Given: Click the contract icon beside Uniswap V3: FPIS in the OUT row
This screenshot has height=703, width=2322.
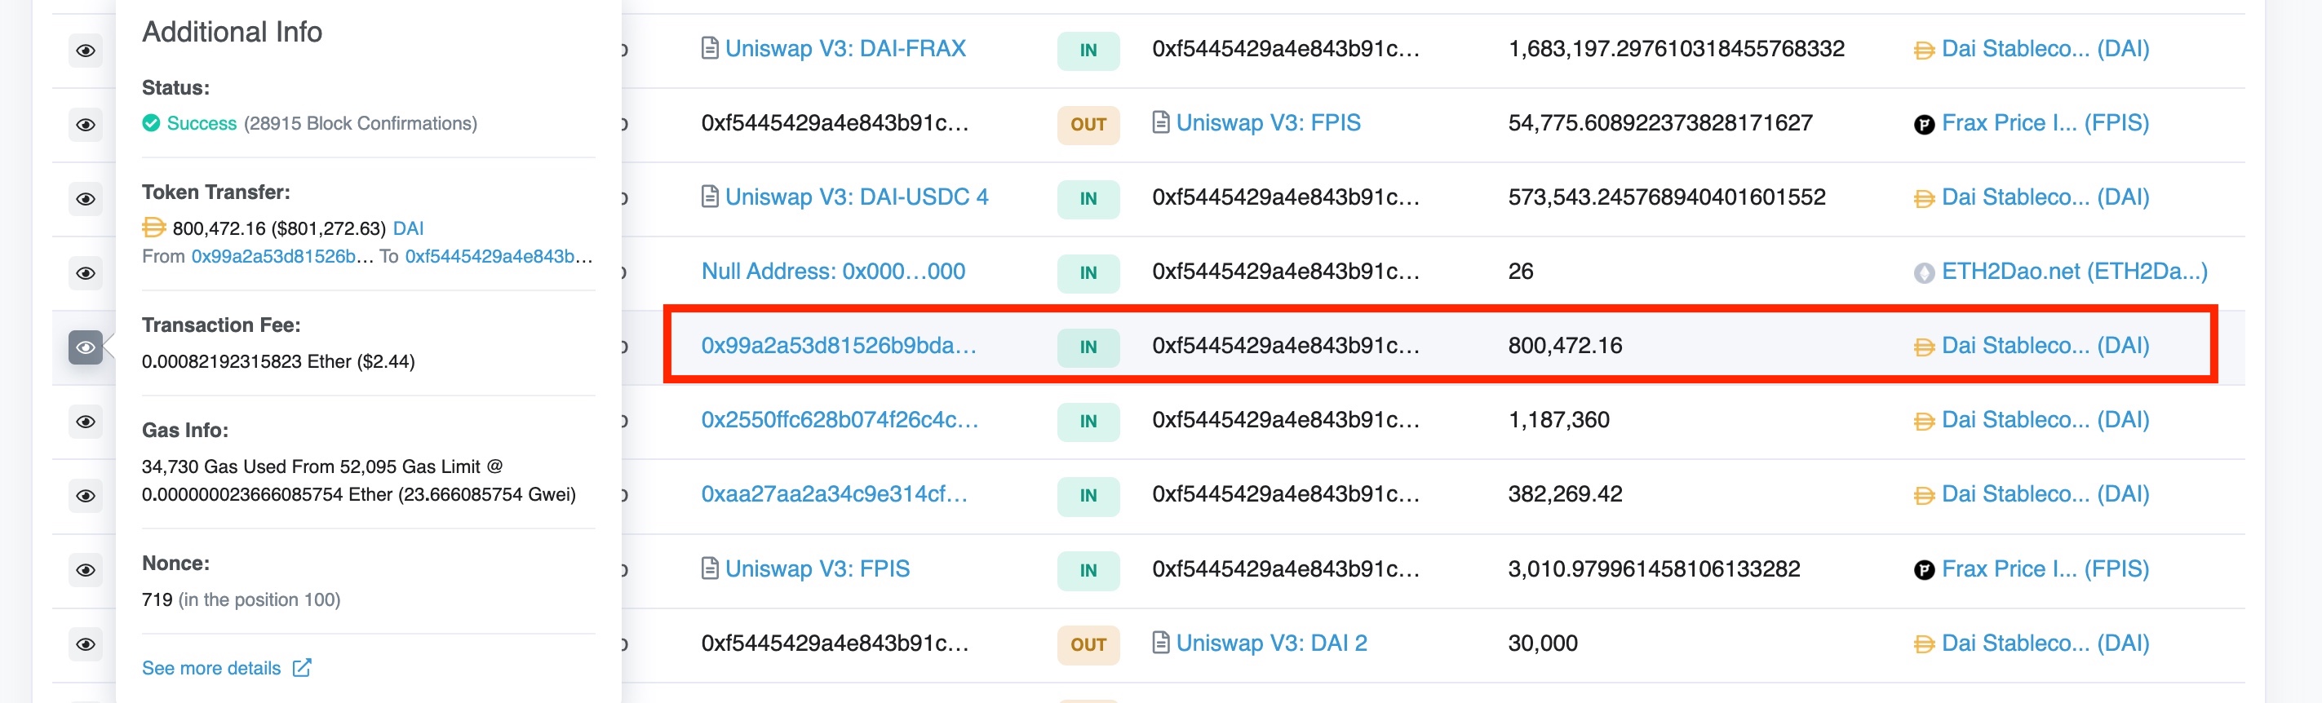Looking at the screenshot, I should point(1161,122).
